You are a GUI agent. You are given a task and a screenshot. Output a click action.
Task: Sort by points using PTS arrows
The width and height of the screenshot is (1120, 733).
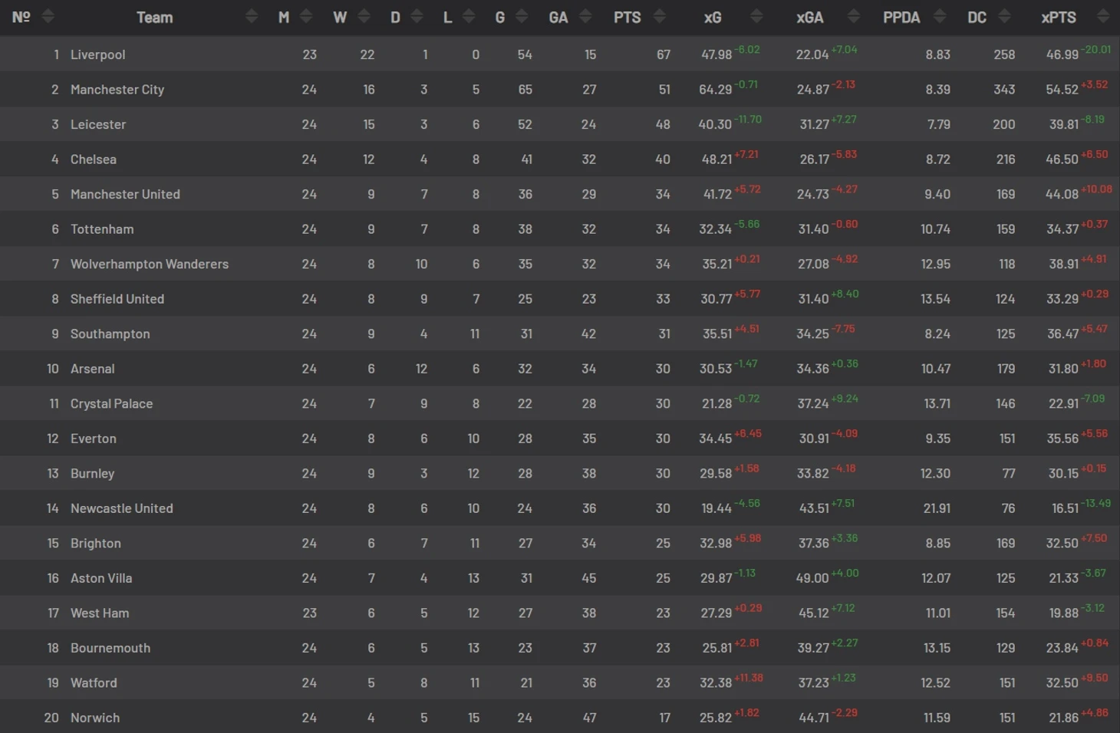coord(659,16)
